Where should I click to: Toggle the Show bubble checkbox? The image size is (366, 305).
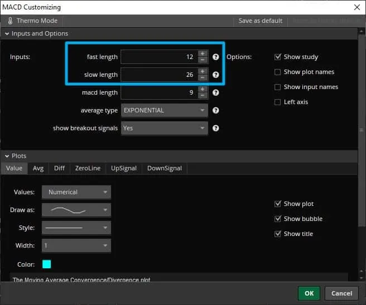277,219
